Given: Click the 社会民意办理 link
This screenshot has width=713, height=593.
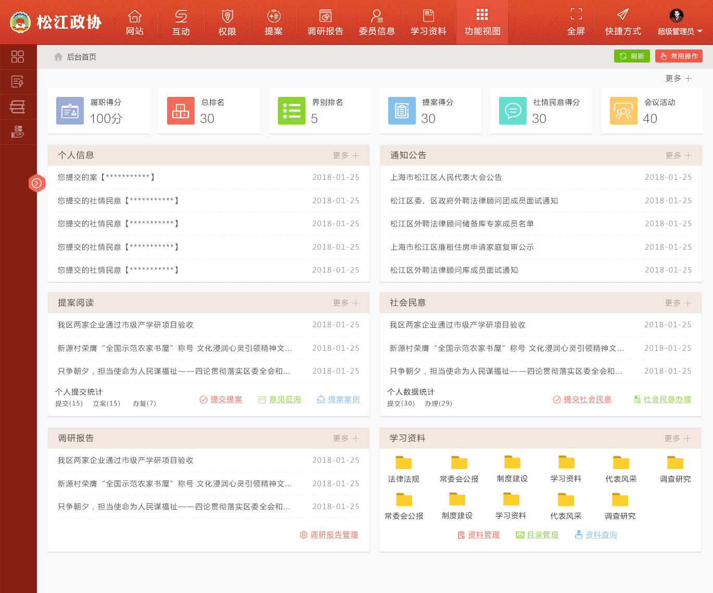Looking at the screenshot, I should [x=663, y=399].
